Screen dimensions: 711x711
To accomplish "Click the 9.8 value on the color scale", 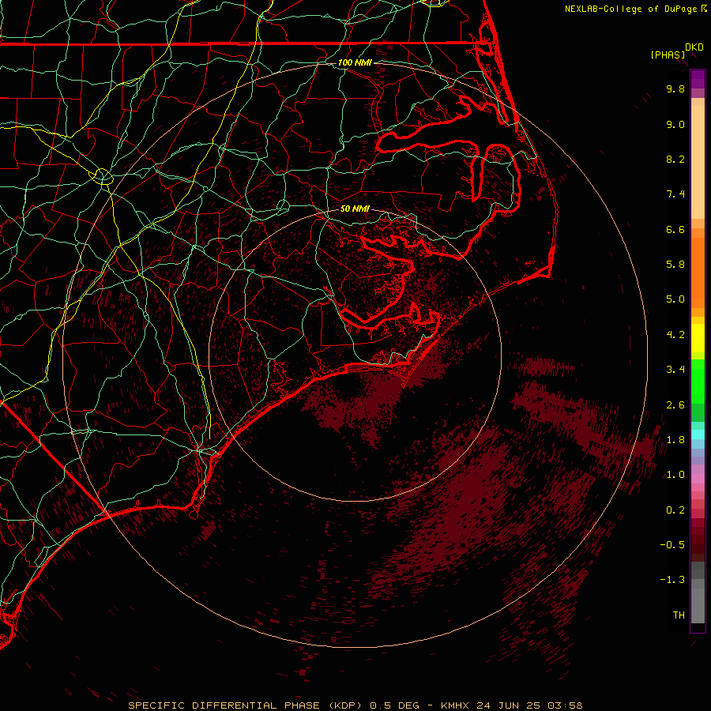I will click(675, 88).
